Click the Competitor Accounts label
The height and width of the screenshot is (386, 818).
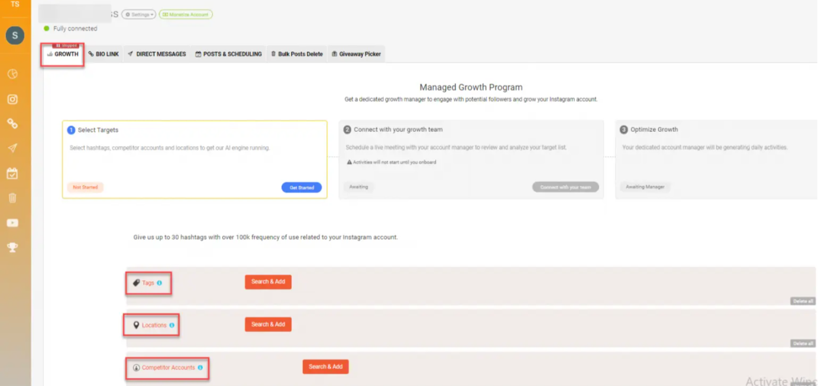169,368
